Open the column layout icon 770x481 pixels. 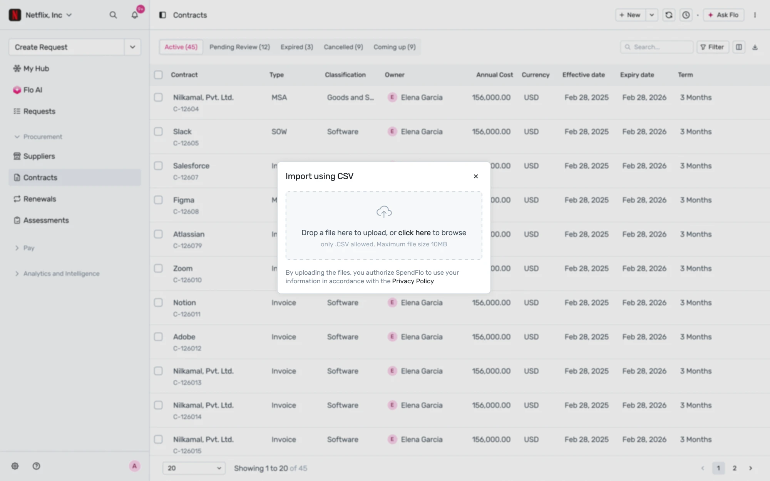tap(739, 47)
